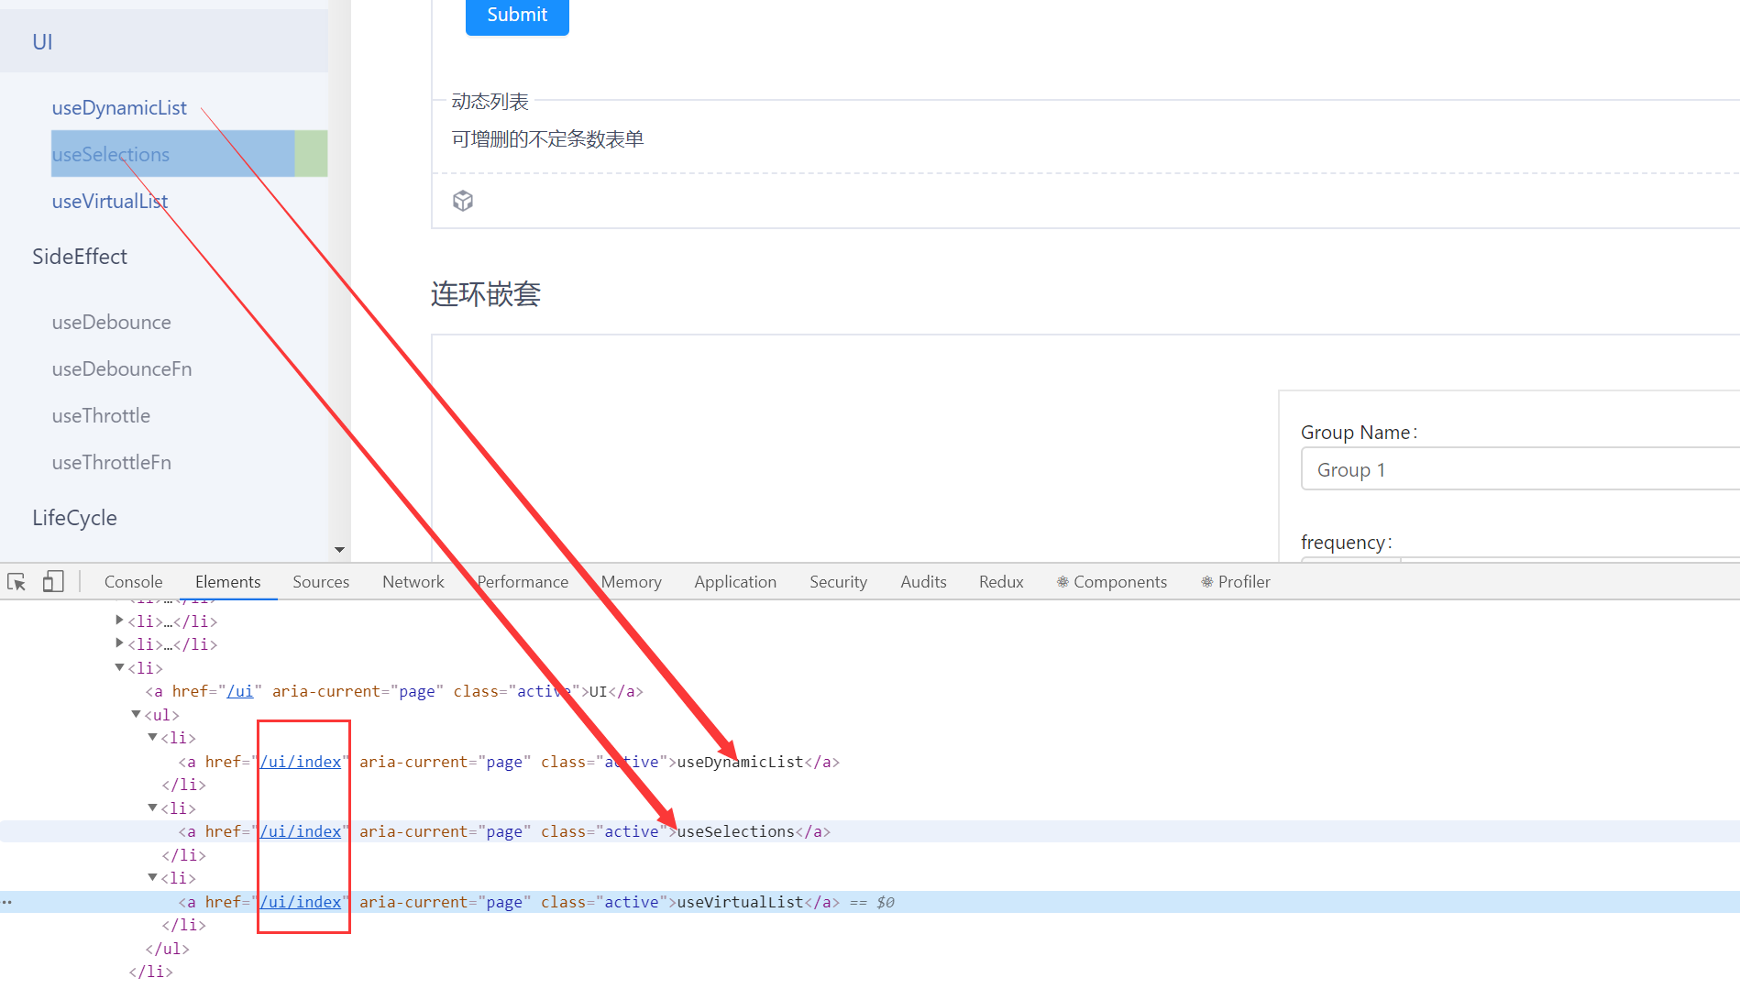The height and width of the screenshot is (989, 1740).
Task: Go to useDebounceFn in sidebar
Action: tap(122, 369)
